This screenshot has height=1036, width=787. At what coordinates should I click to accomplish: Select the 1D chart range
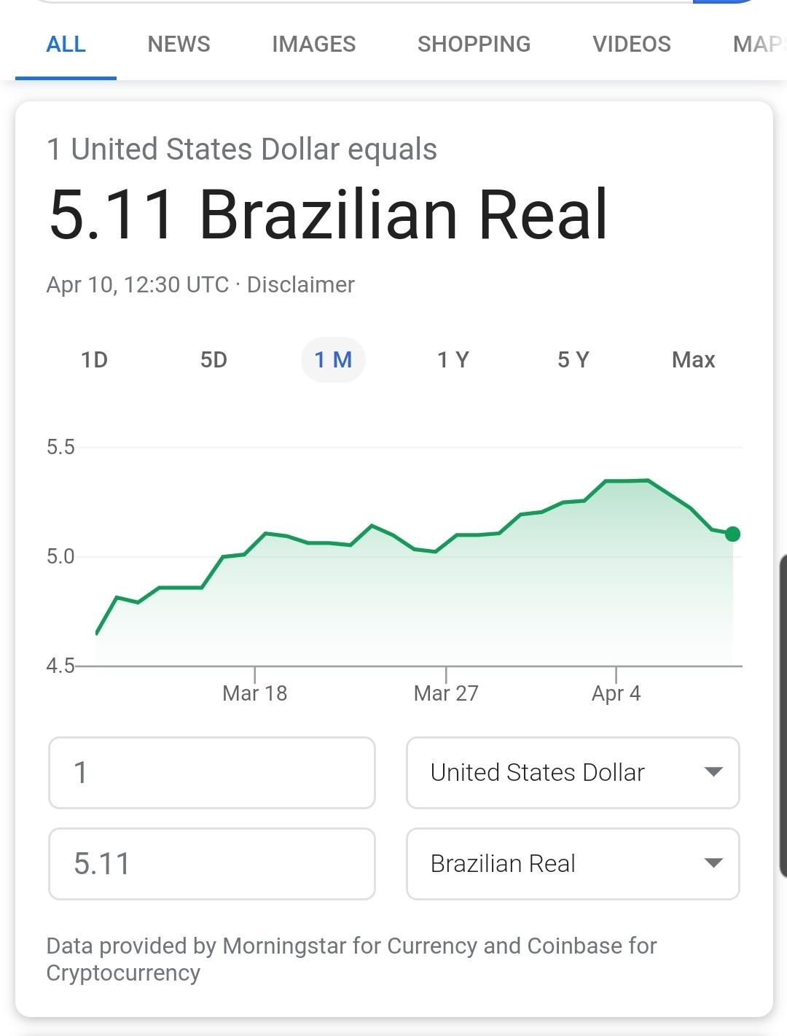(x=94, y=359)
